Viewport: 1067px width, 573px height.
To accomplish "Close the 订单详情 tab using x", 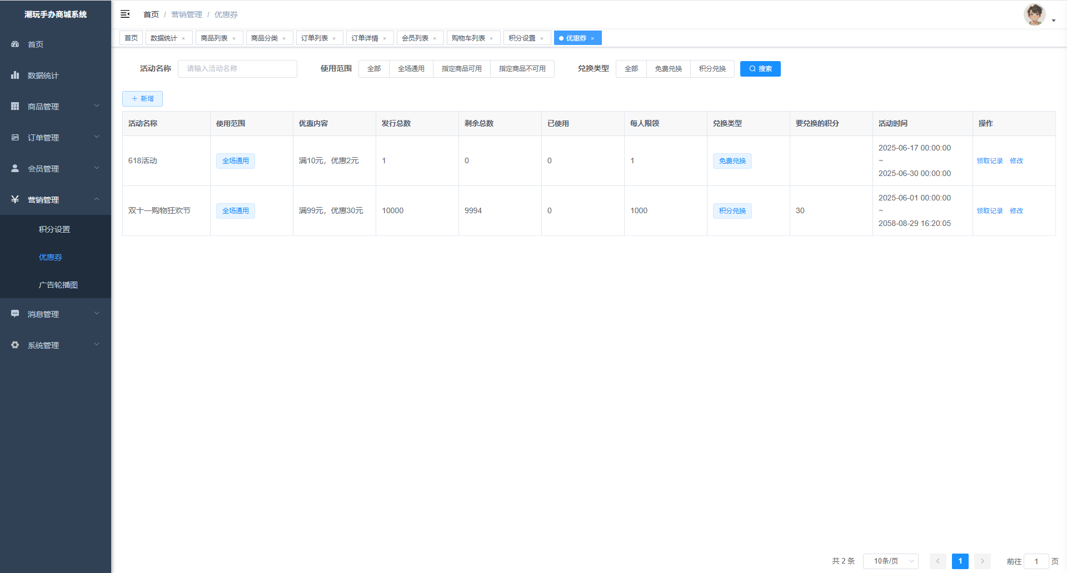I will point(385,38).
